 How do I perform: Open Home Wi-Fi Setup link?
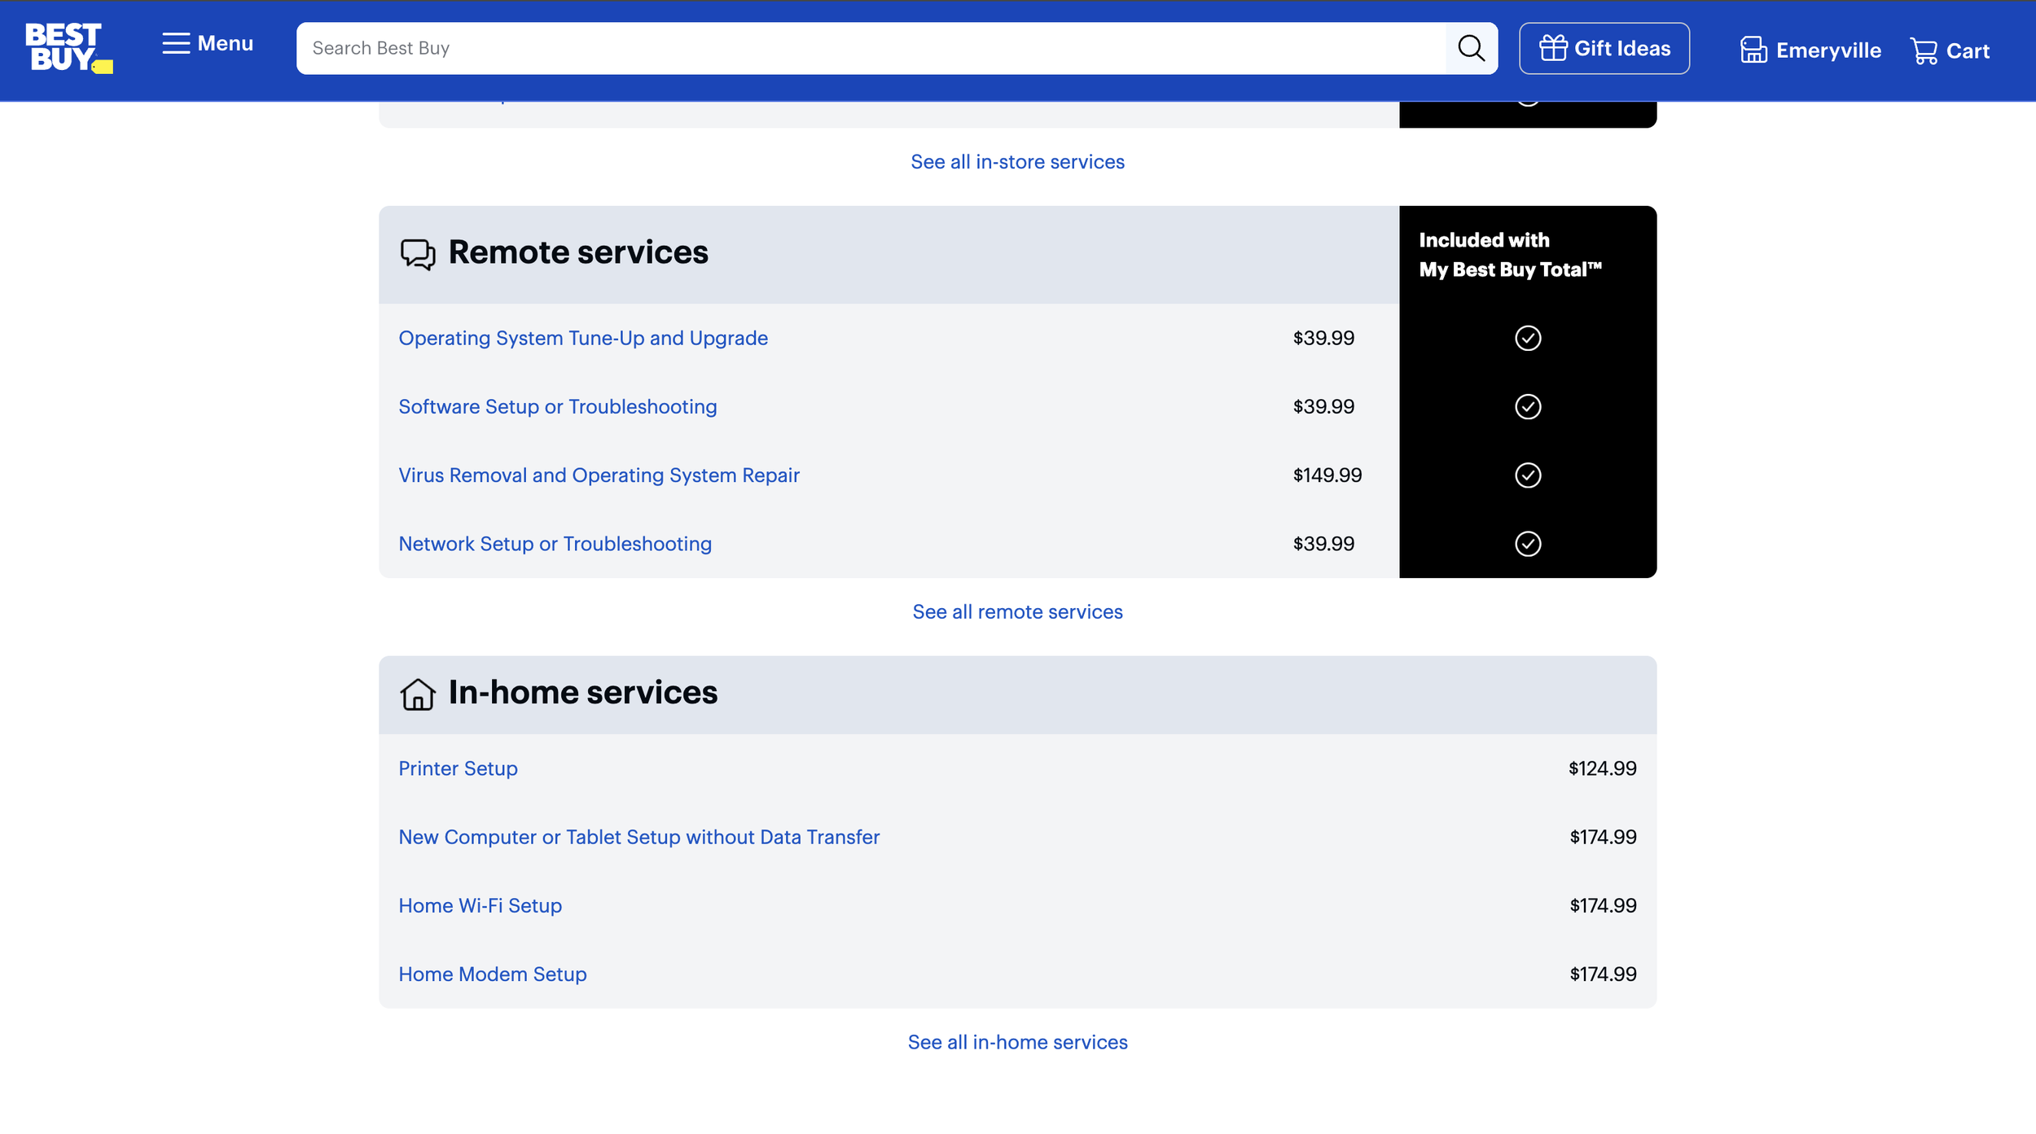click(x=480, y=905)
